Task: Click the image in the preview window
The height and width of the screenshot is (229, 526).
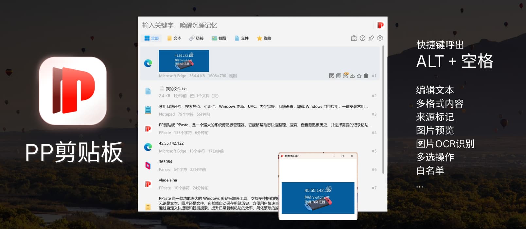Action: (318, 198)
